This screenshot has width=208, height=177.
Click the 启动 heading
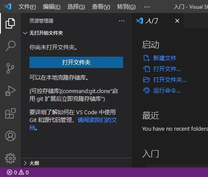click(x=151, y=45)
